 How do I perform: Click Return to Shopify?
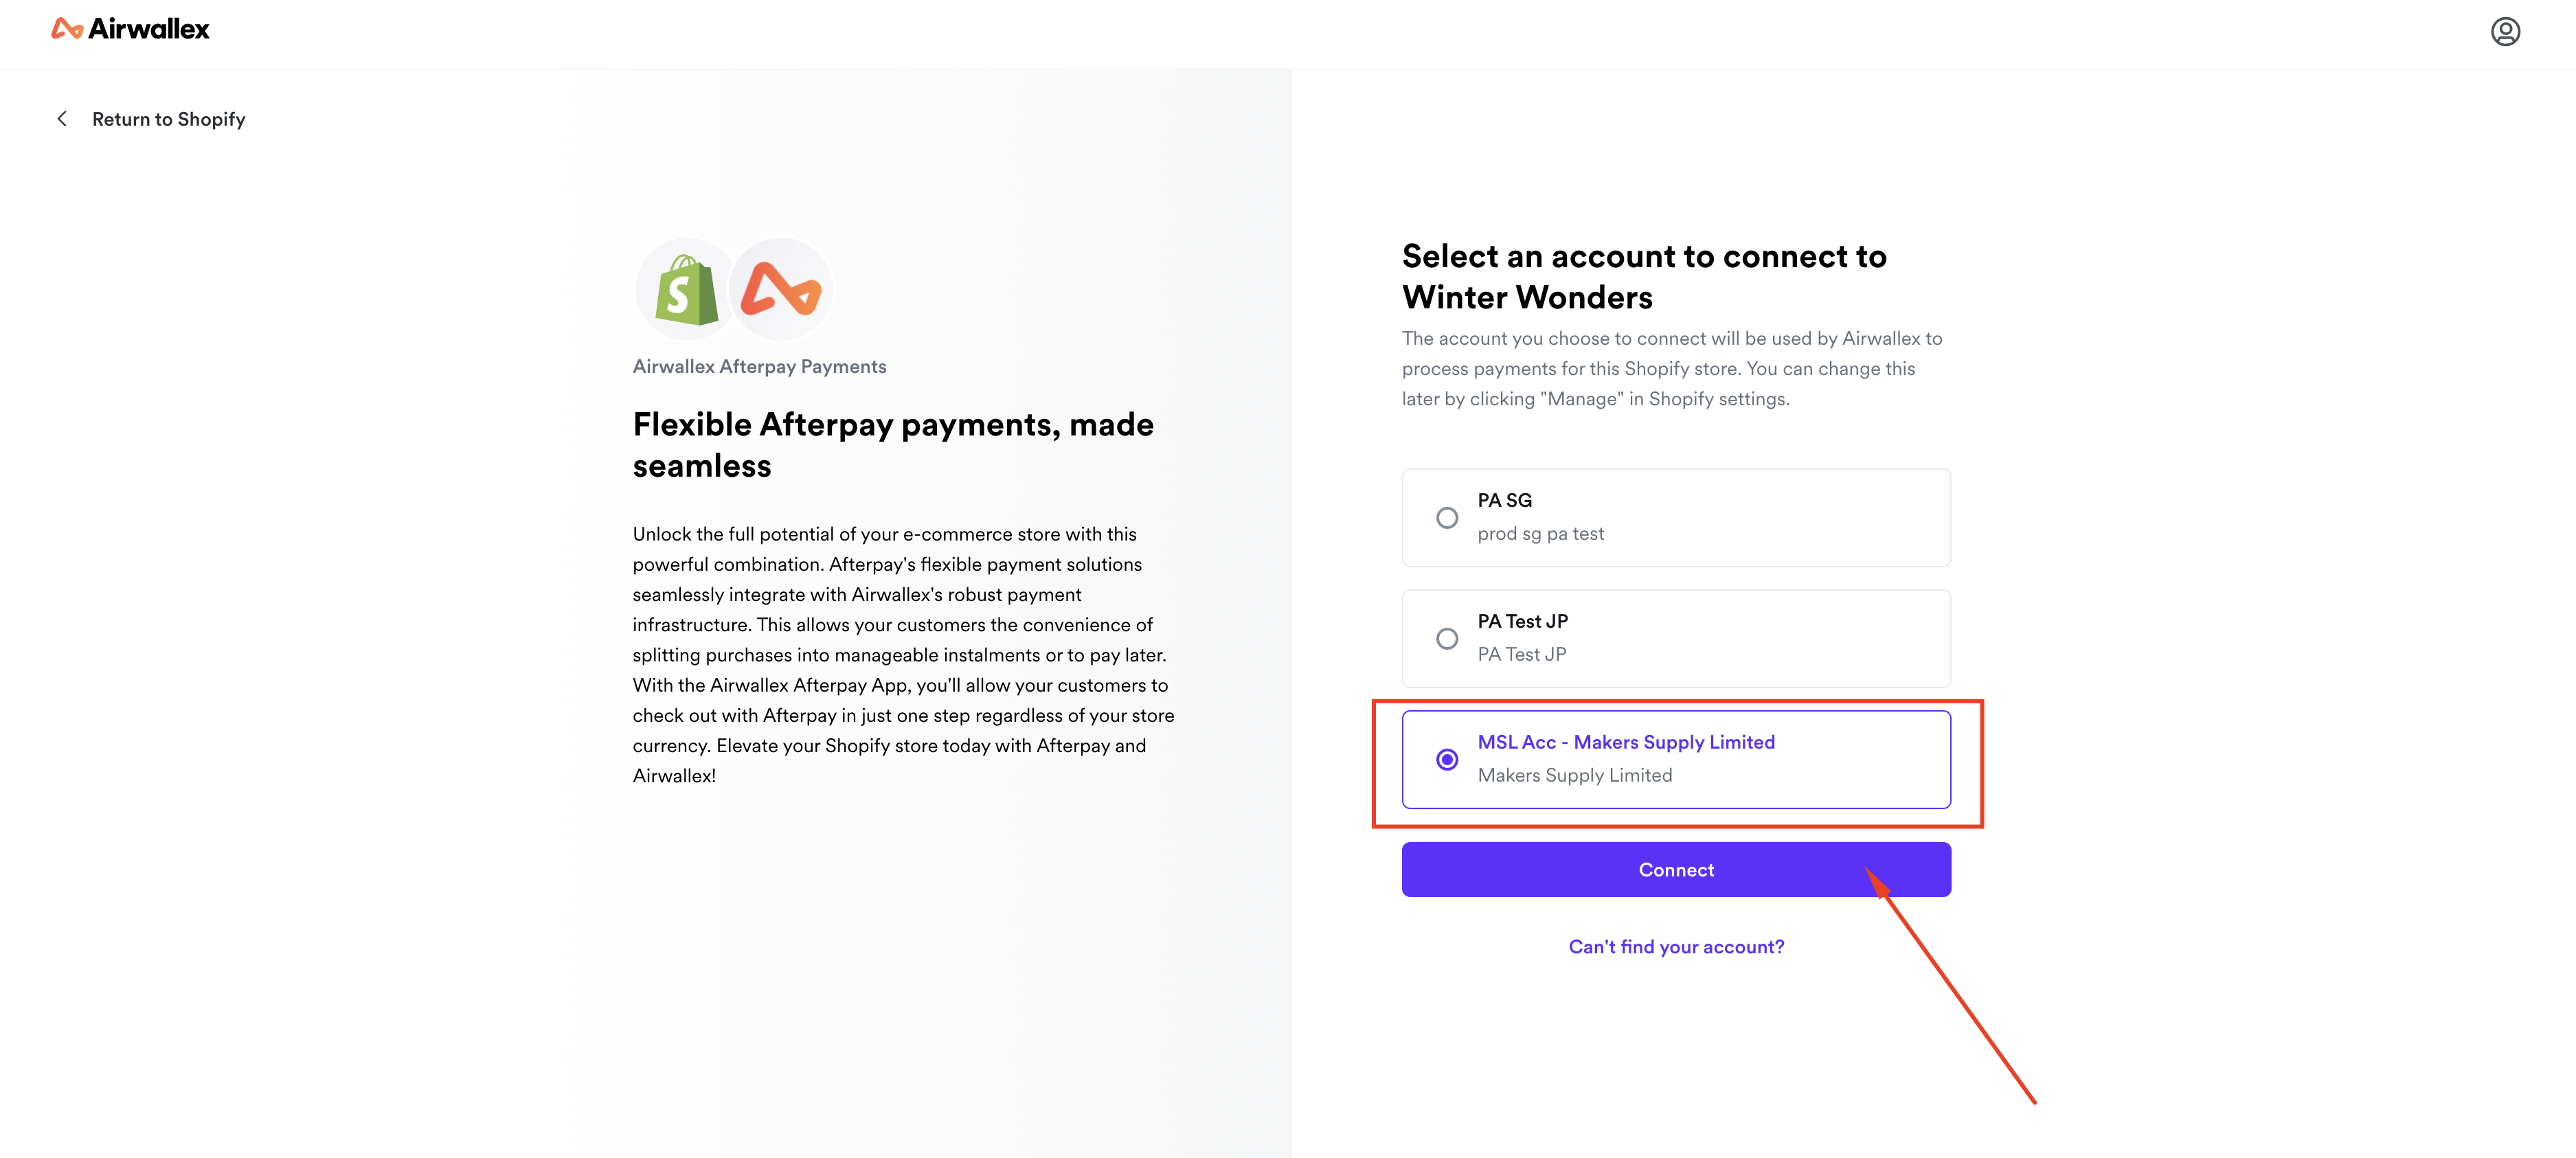pyautogui.click(x=168, y=118)
